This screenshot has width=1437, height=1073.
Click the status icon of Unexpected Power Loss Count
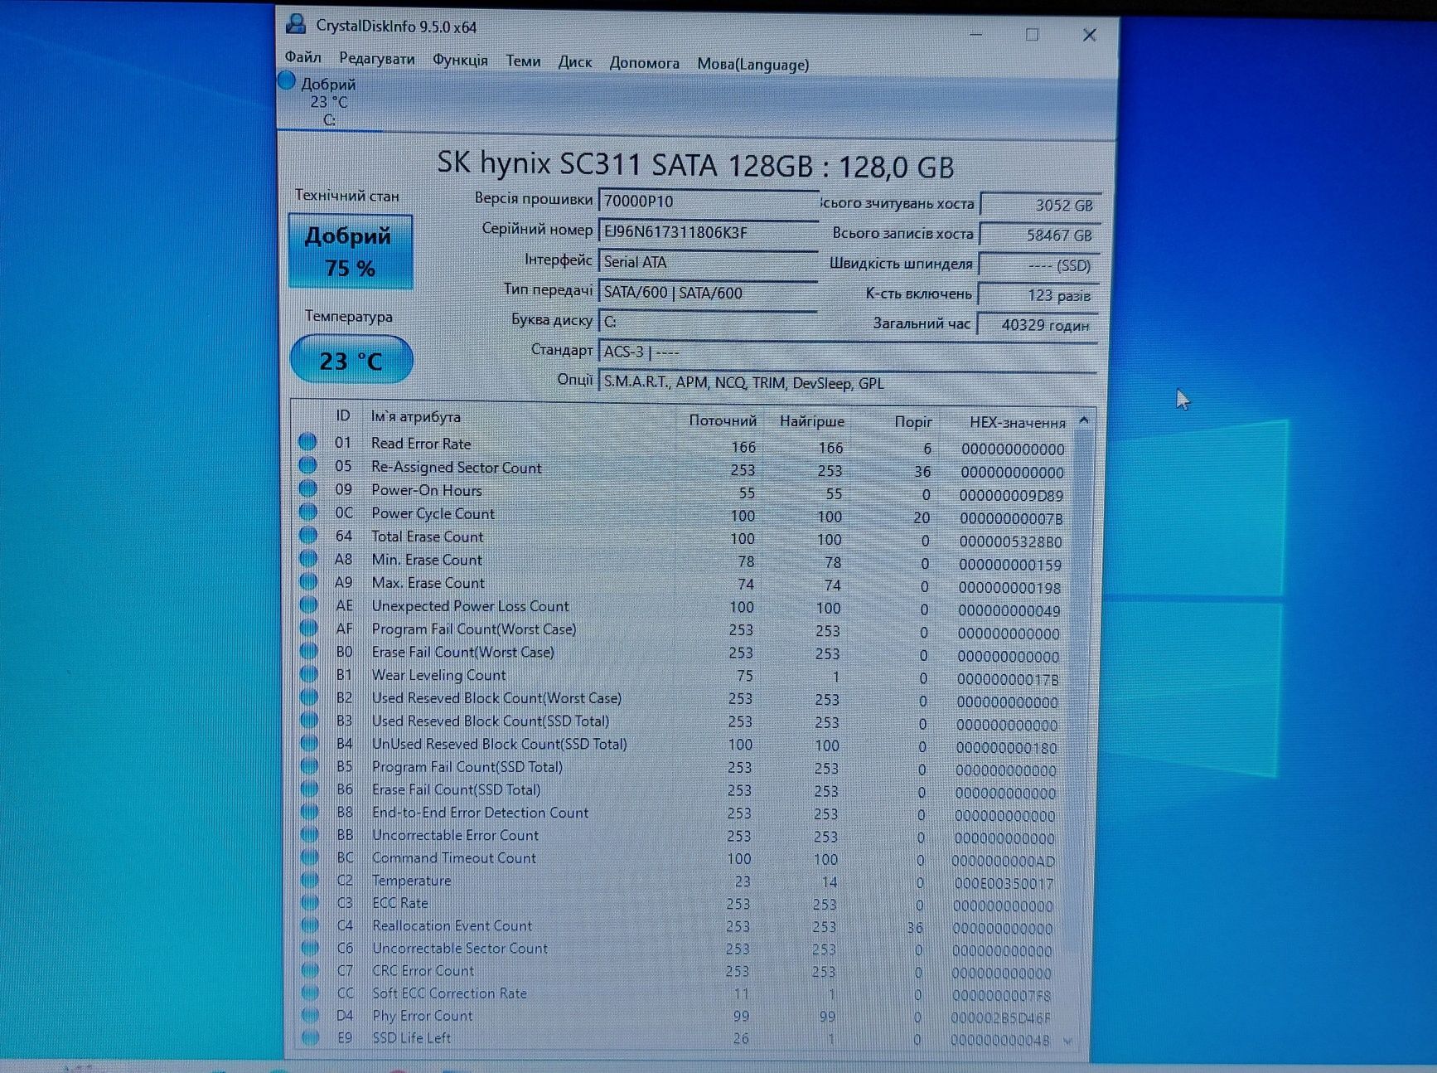coord(308,604)
